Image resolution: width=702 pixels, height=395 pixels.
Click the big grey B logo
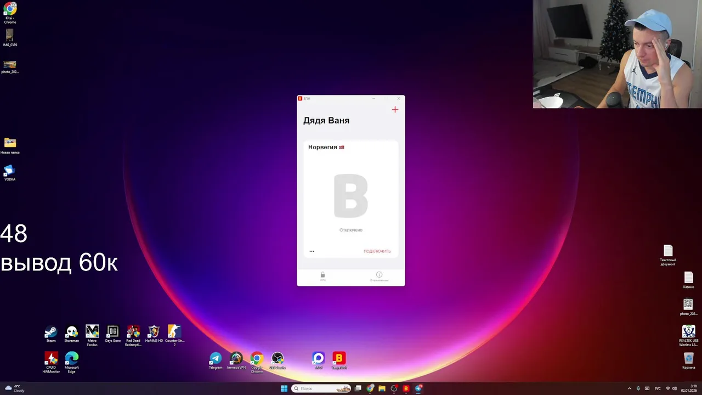coord(351,196)
